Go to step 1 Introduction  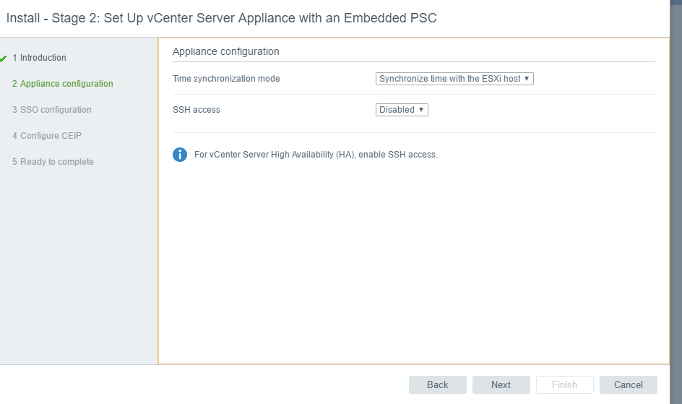tap(39, 57)
